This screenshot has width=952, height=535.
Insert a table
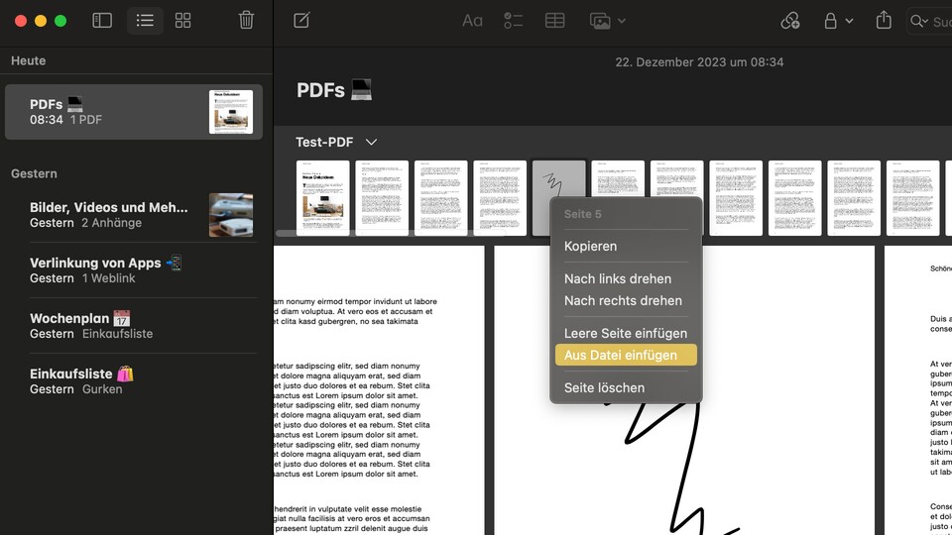(x=555, y=21)
